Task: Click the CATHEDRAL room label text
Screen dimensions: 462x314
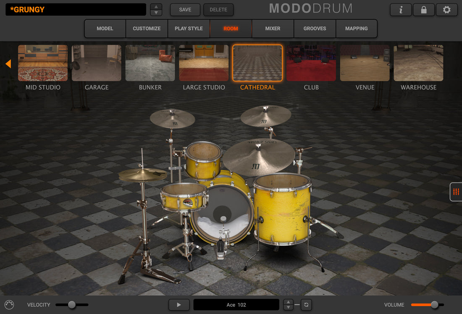Action: point(257,87)
